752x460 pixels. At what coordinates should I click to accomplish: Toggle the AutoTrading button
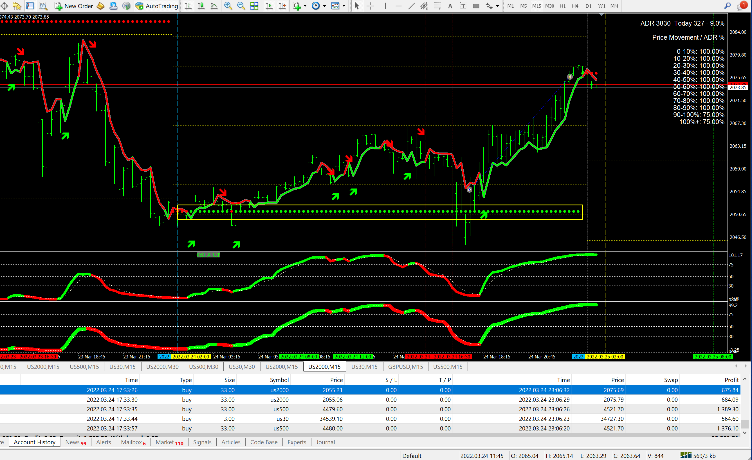[x=157, y=6]
